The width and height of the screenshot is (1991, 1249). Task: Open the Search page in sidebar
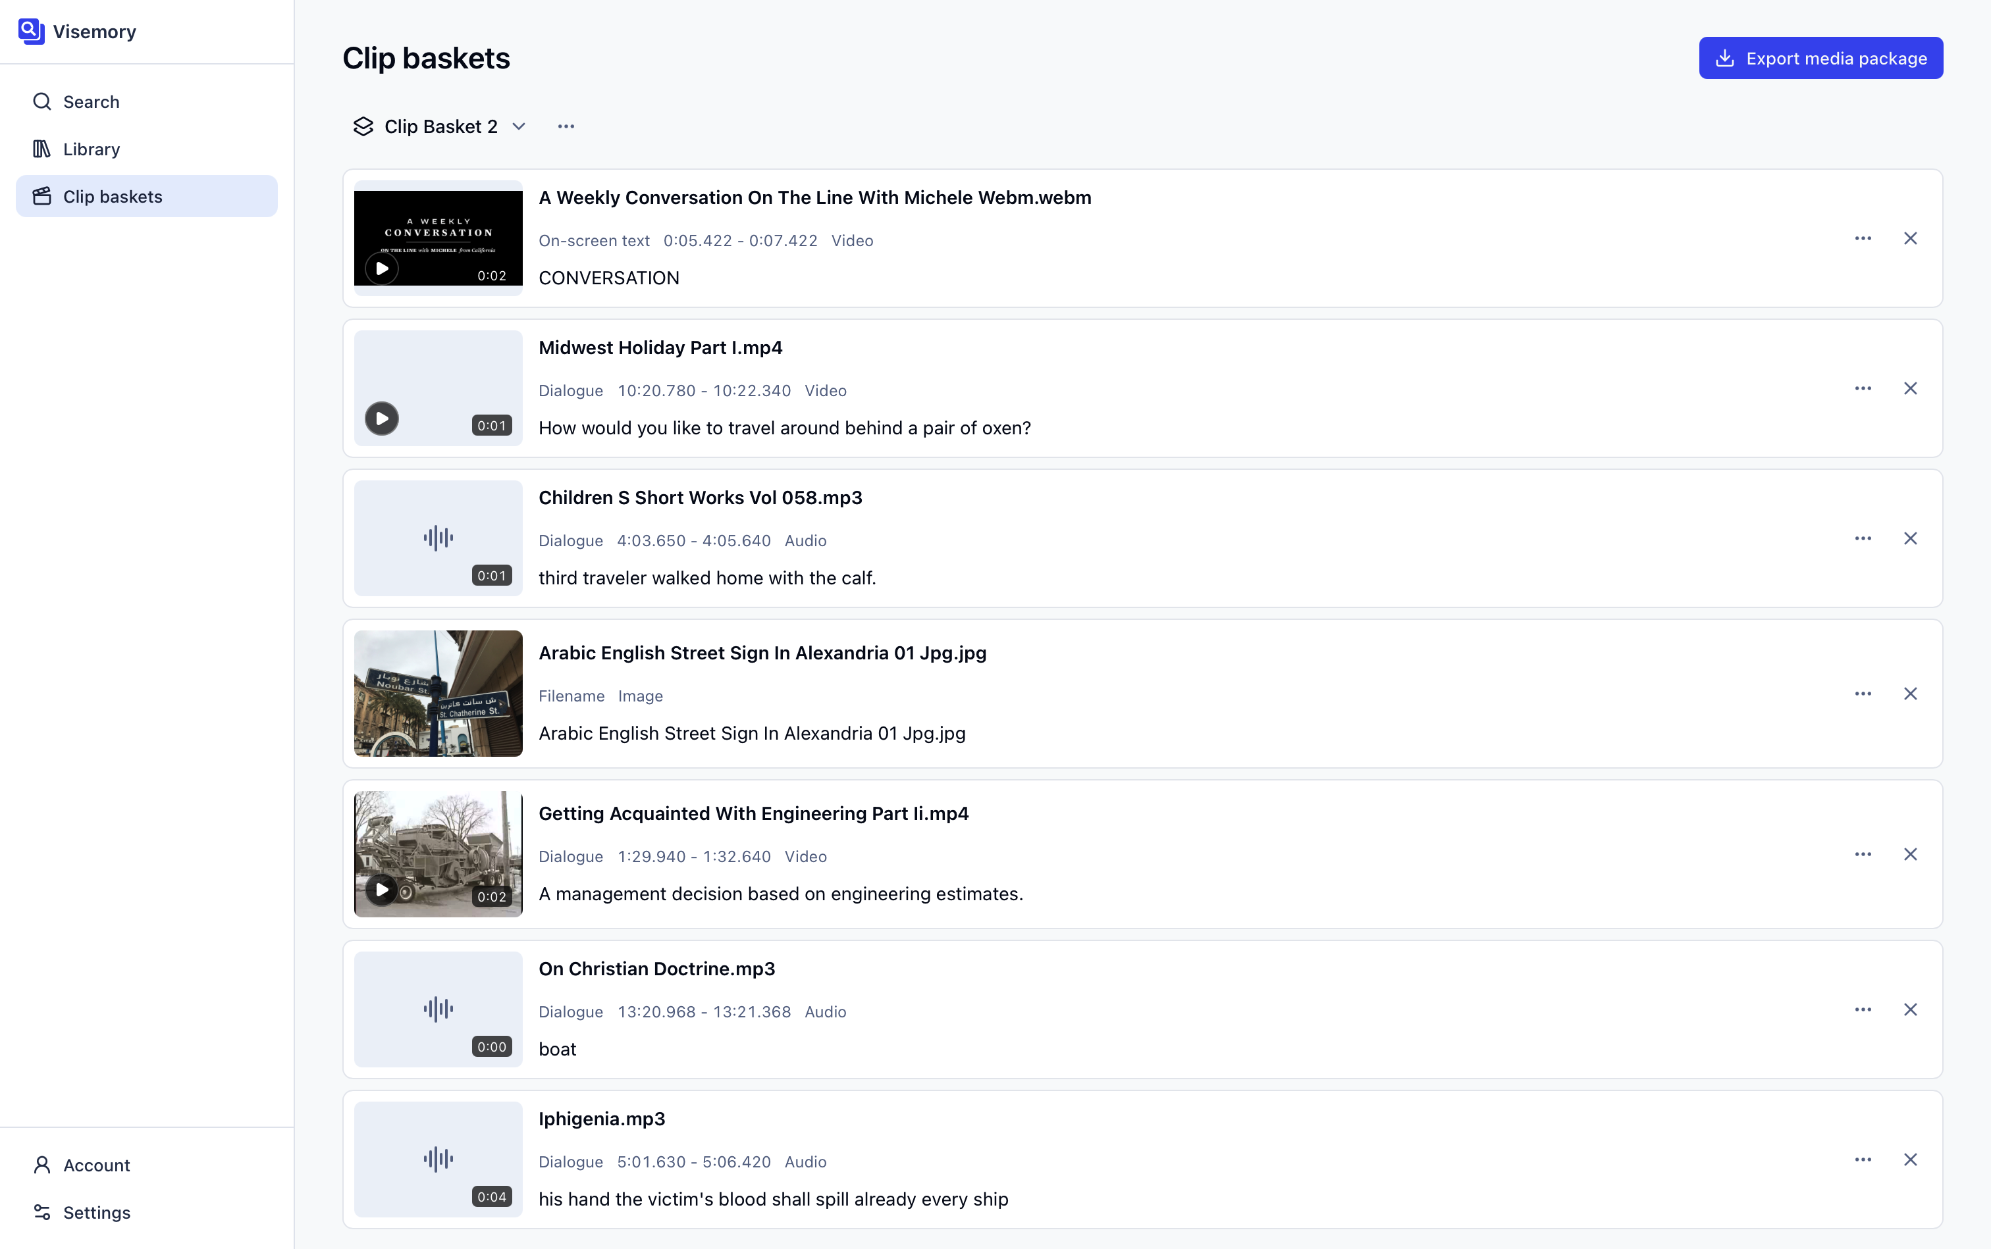point(146,101)
